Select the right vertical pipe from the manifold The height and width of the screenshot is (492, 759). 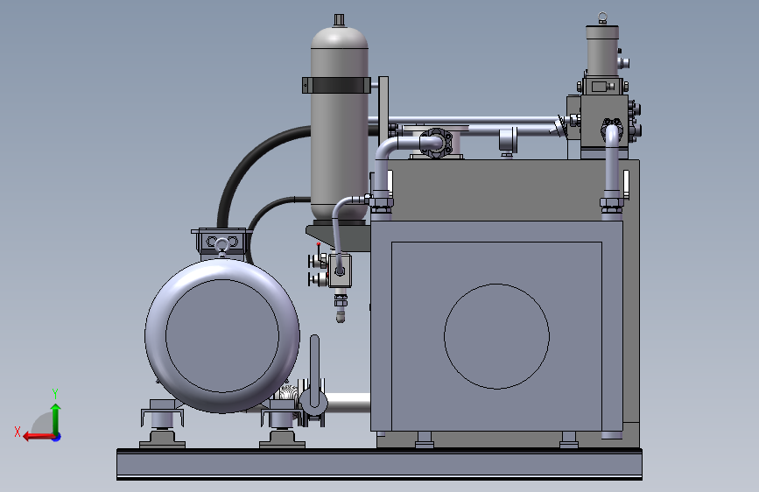612,162
